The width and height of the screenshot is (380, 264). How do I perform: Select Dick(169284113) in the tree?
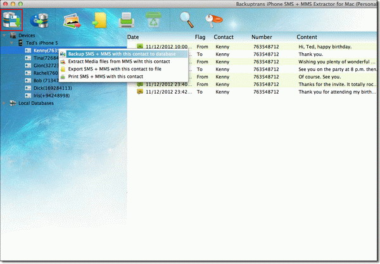pyautogui.click(x=53, y=88)
